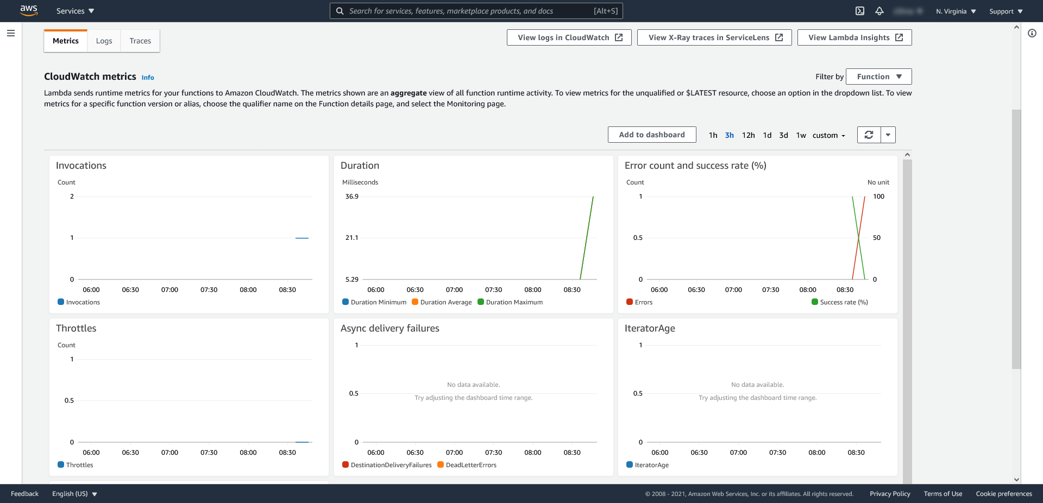Open the refresh interval dropdown arrow
Screen dimensions: 1043x503
888,135
